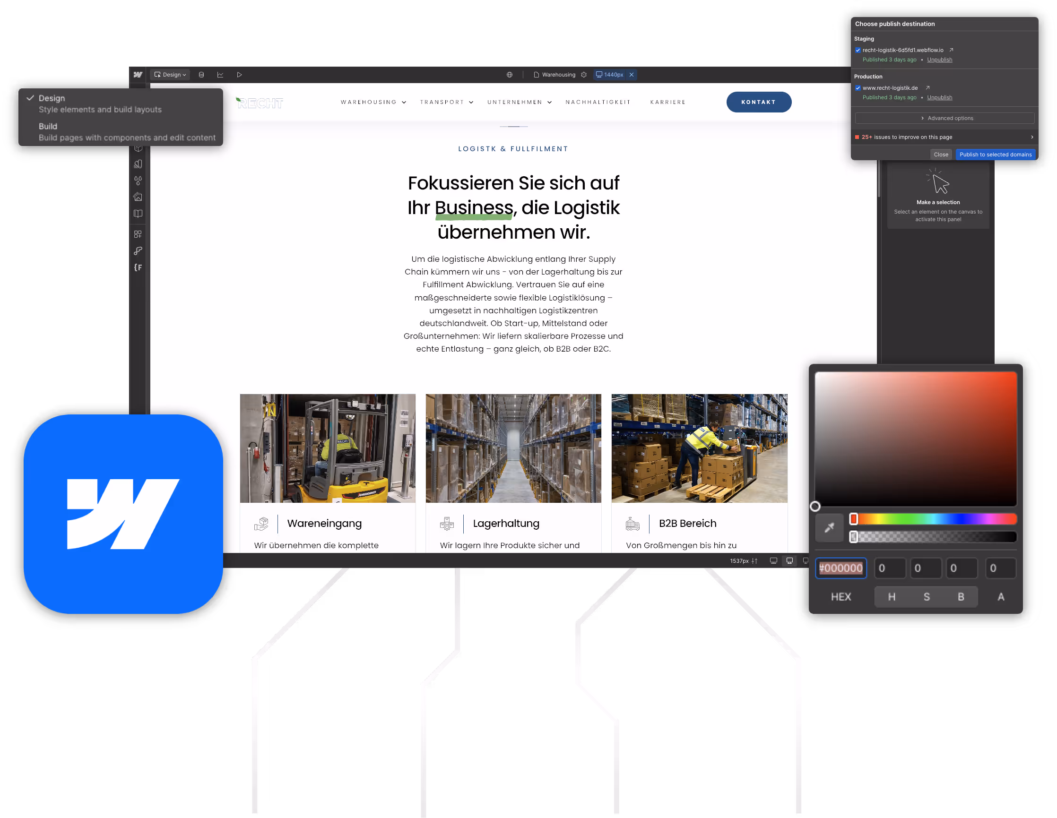1057x818 pixels.
Task: Click Publish to selected domains
Action: [x=995, y=155]
